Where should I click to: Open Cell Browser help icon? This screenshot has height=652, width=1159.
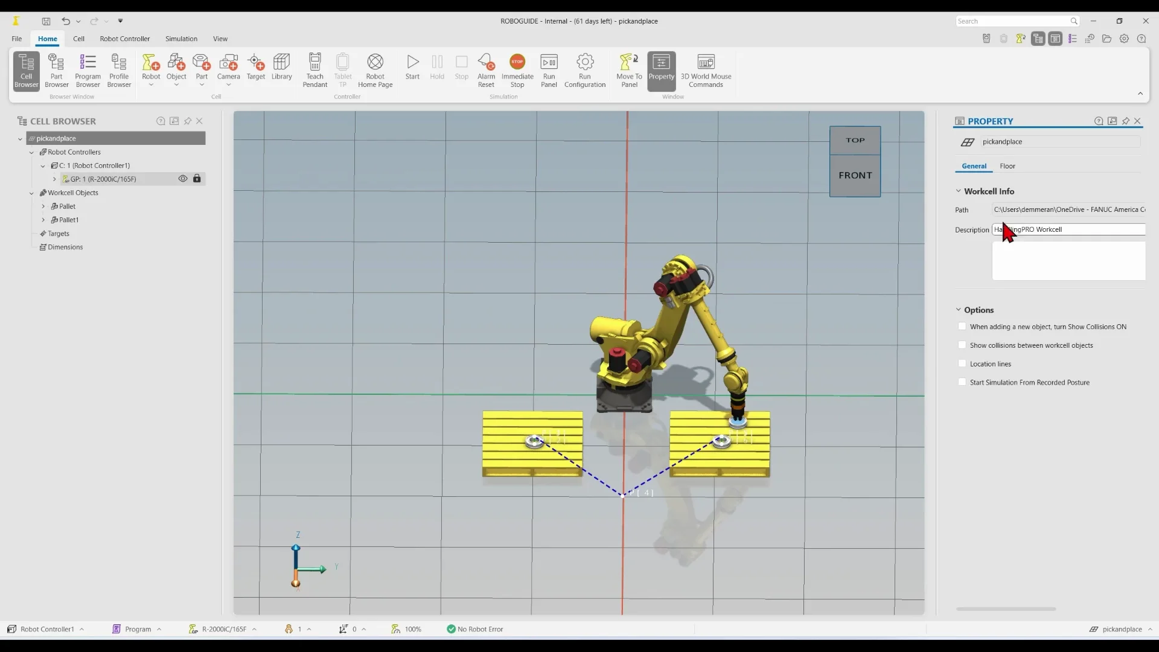161,121
